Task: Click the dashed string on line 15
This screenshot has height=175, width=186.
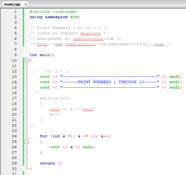Action: pos(110,87)
